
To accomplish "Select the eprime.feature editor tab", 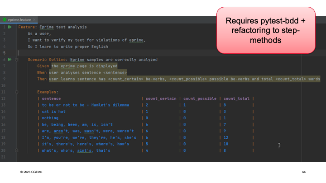I will [x=19, y=20].
